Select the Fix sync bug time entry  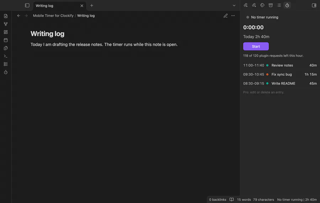pyautogui.click(x=280, y=74)
